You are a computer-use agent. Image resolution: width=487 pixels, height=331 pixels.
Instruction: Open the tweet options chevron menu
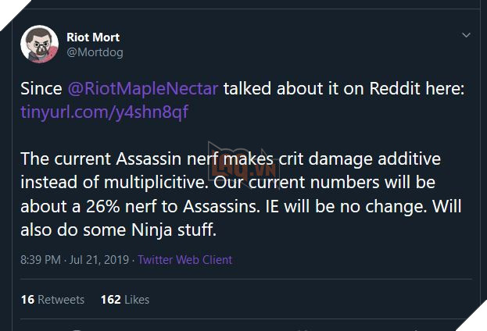(467, 36)
